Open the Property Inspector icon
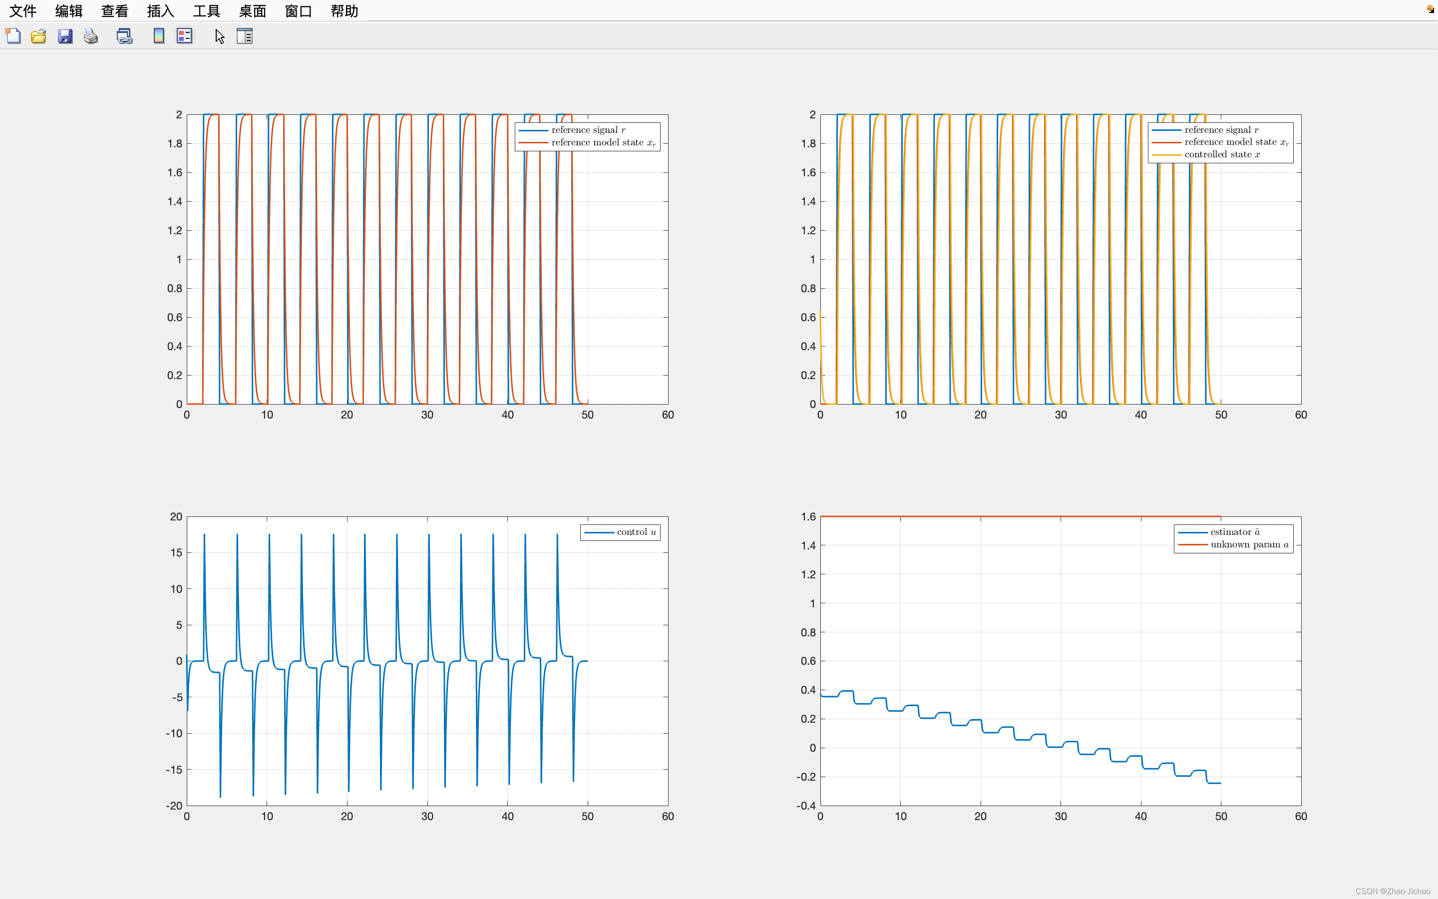This screenshot has width=1438, height=899. [x=244, y=36]
